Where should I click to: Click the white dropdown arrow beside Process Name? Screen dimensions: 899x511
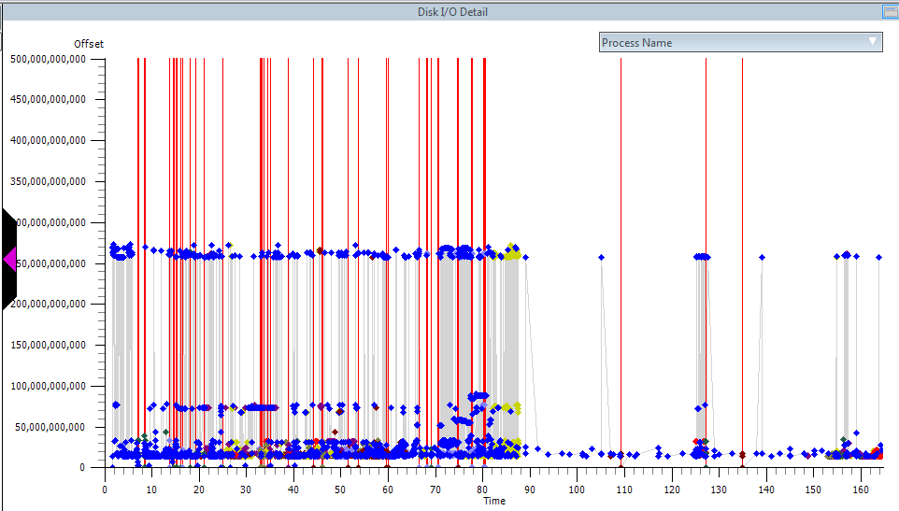click(x=873, y=41)
